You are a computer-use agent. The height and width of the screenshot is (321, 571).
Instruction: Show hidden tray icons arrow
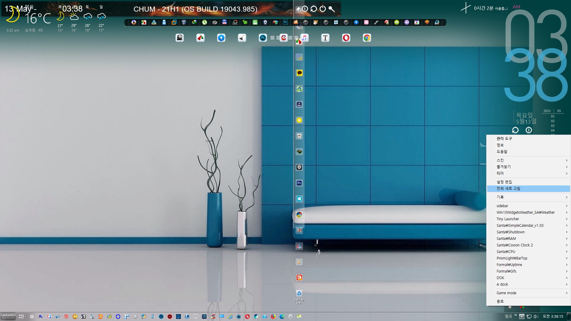[x=522, y=317]
